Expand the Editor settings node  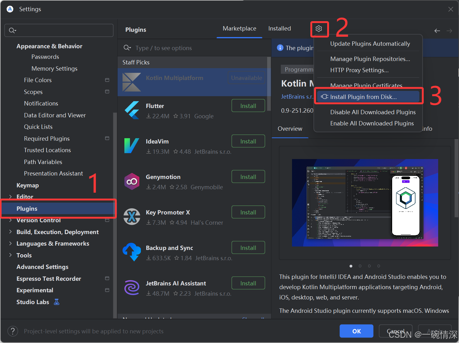(10, 197)
